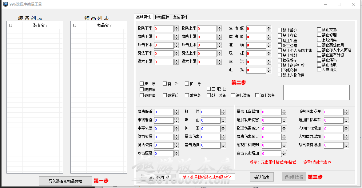362x188 pixels.
Task: Enable the 禁止丢弃 checkbox
Action: 280,30
